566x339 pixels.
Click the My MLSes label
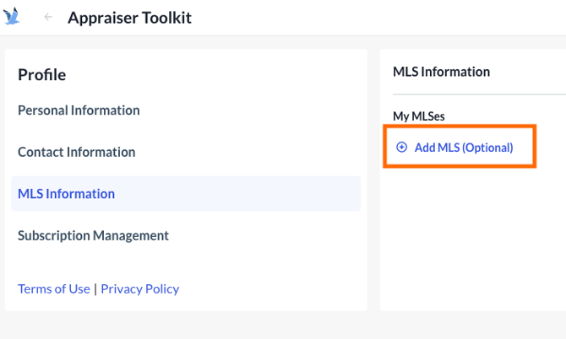click(418, 116)
